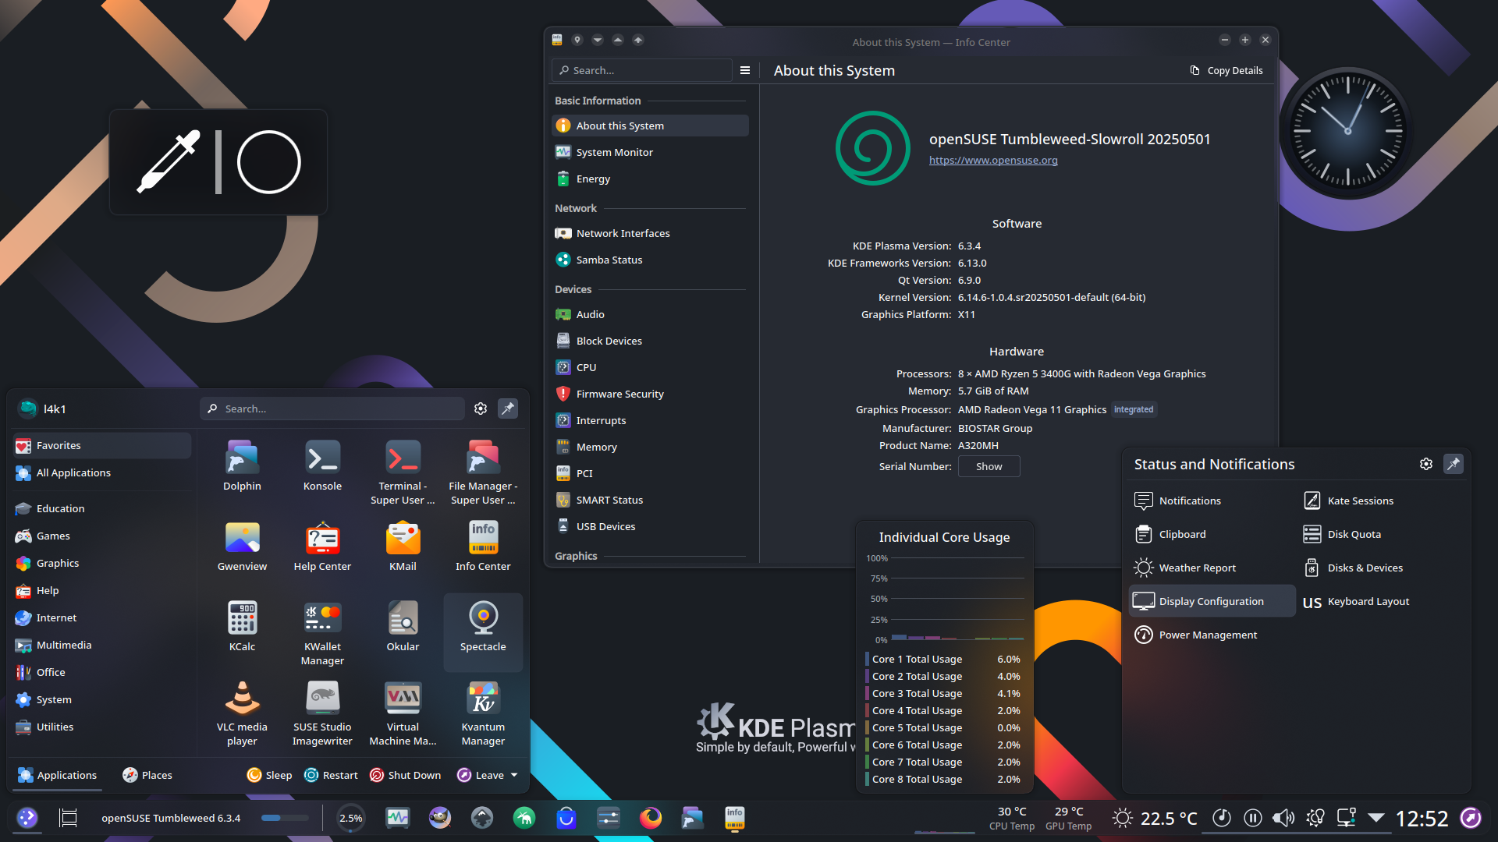
Task: Launch KCalc calculator
Action: pyautogui.click(x=242, y=626)
